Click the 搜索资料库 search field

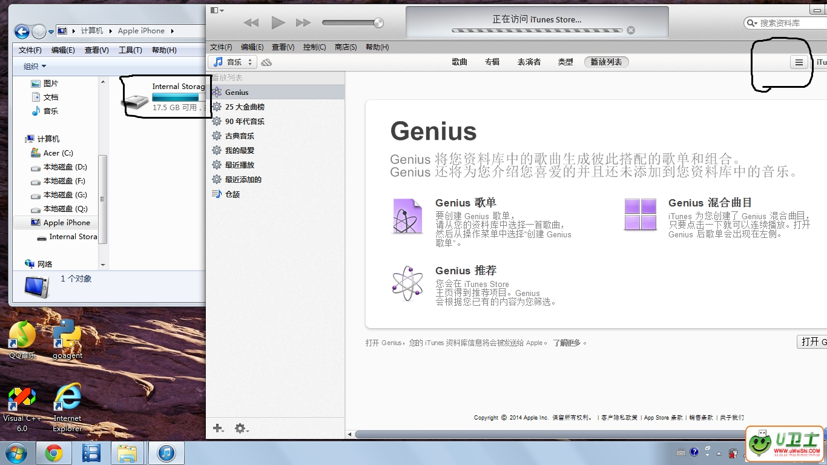tap(787, 23)
